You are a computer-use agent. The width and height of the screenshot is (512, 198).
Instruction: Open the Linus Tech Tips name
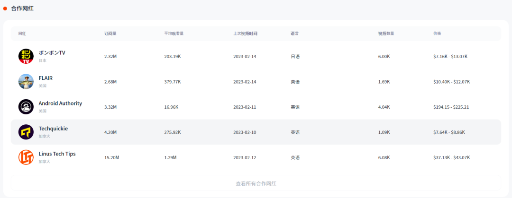pos(57,154)
